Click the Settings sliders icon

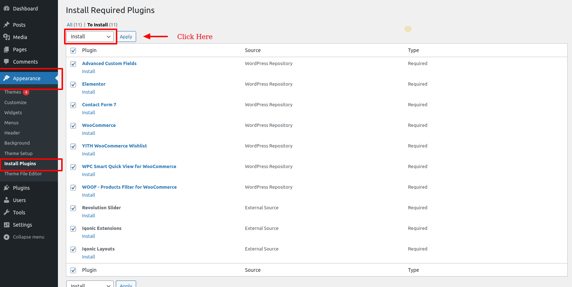point(7,224)
